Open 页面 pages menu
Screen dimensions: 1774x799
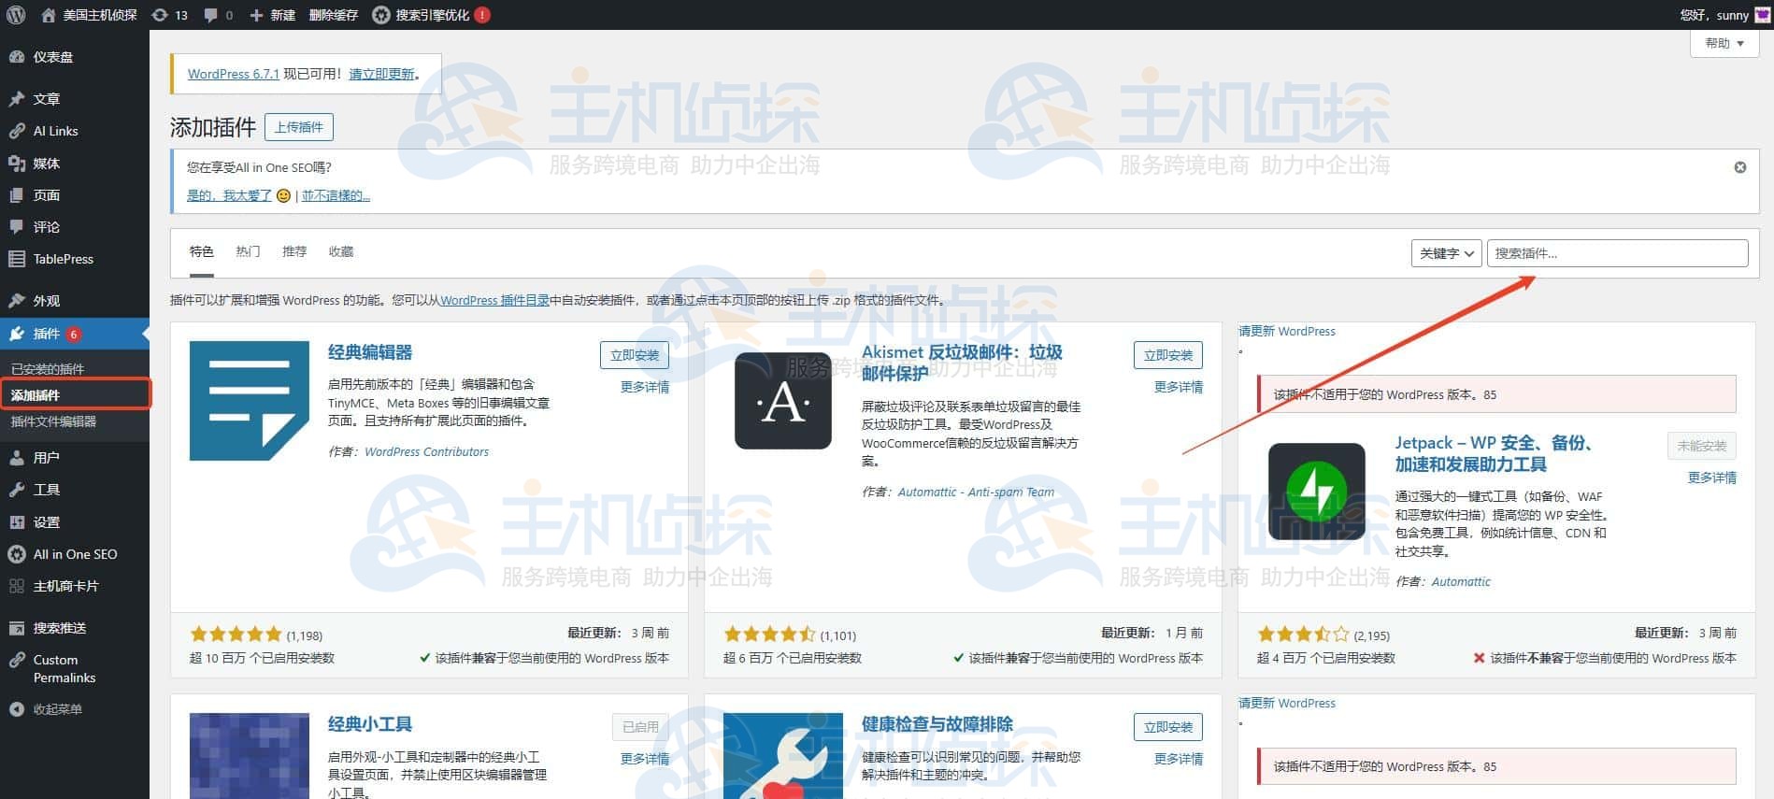tap(75, 195)
